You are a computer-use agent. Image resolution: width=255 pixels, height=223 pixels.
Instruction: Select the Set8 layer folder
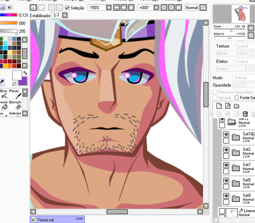(238, 199)
